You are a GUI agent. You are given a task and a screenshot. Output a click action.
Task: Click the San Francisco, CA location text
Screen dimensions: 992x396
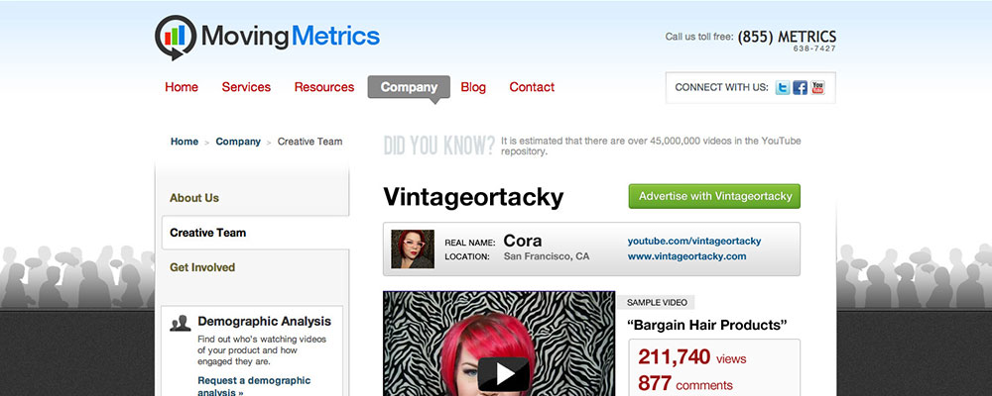547,256
